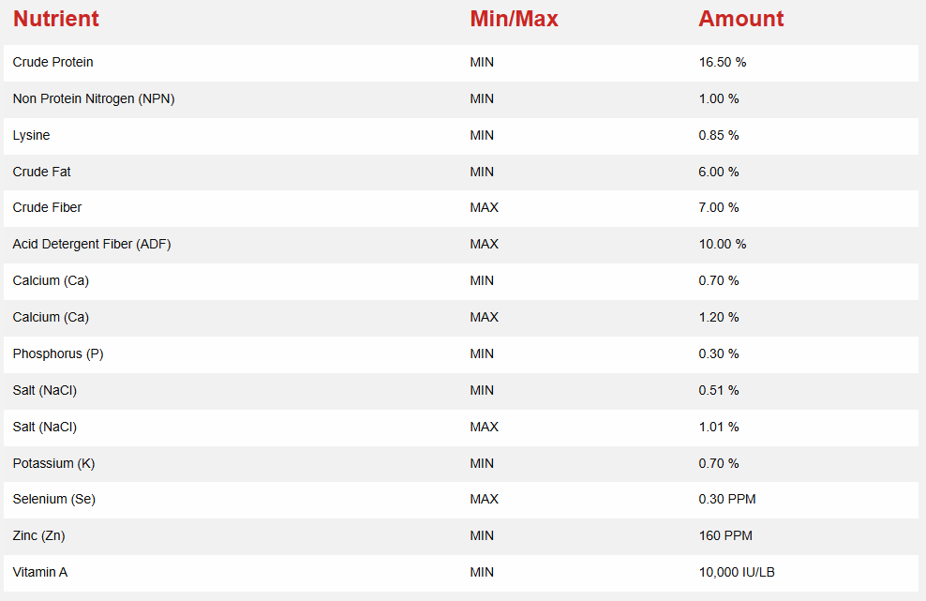This screenshot has width=926, height=601.
Task: Select the Vitamin A row label
Action: click(x=40, y=572)
